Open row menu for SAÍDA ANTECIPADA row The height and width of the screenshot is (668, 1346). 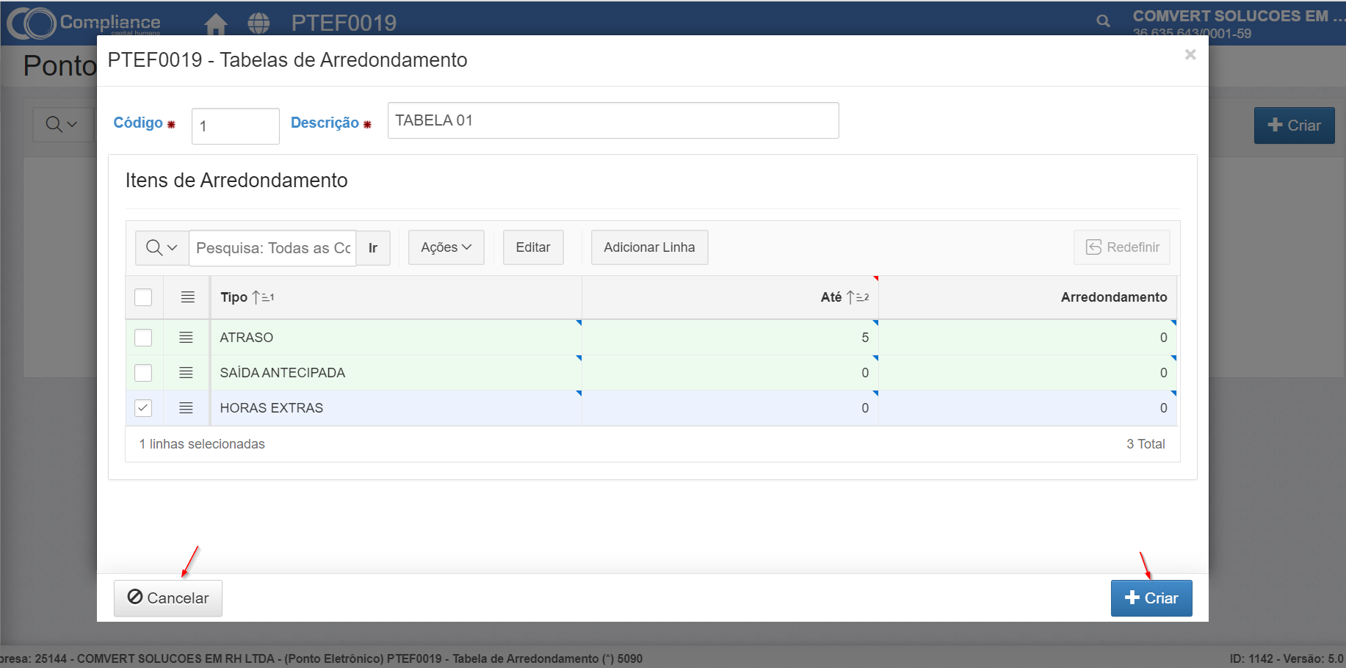pyautogui.click(x=187, y=373)
